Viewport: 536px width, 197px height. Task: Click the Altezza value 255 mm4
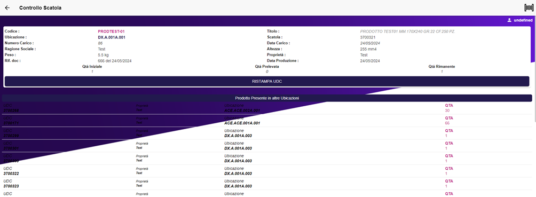point(368,49)
